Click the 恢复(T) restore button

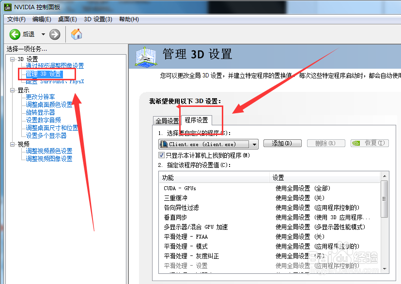click(x=370, y=143)
